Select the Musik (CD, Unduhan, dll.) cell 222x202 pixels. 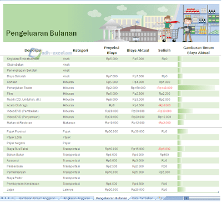(24, 100)
